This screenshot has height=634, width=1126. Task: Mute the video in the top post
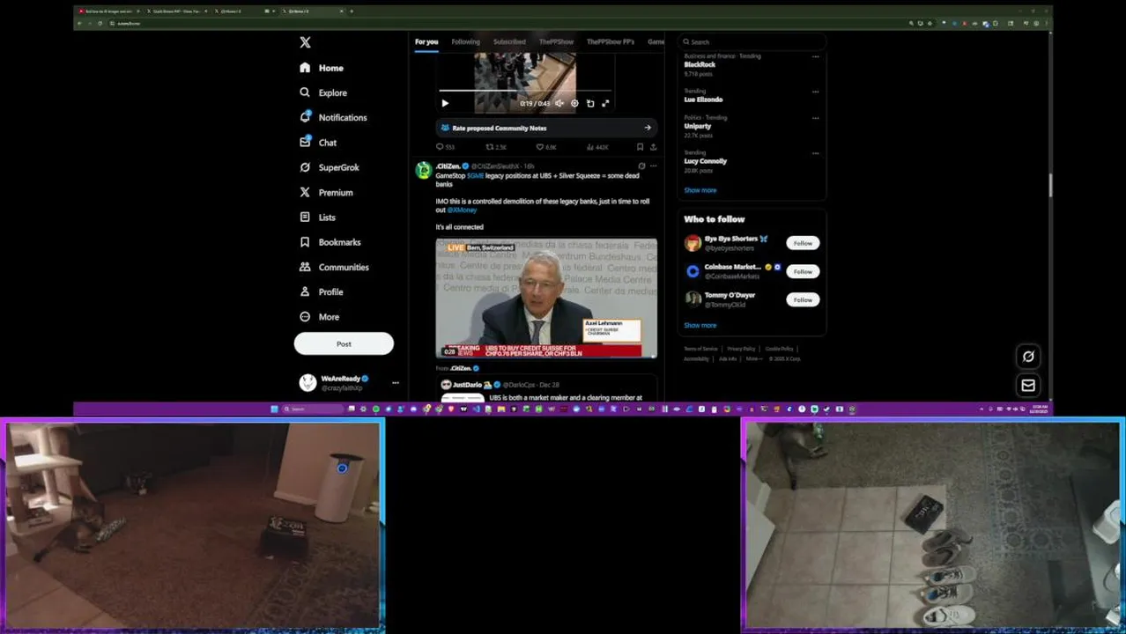click(559, 103)
